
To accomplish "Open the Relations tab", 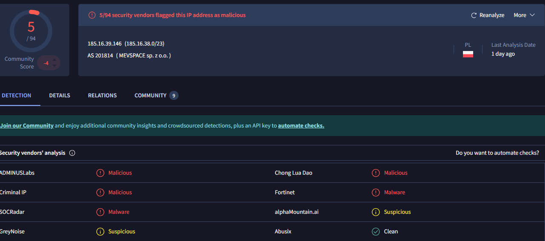I will tap(102, 96).
